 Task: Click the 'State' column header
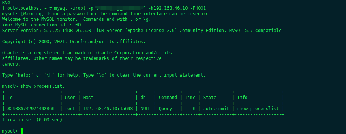point(210,98)
